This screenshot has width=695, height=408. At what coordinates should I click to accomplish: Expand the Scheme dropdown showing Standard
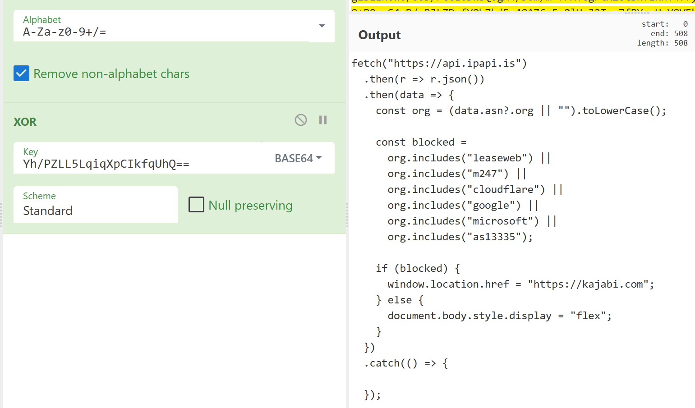(95, 205)
